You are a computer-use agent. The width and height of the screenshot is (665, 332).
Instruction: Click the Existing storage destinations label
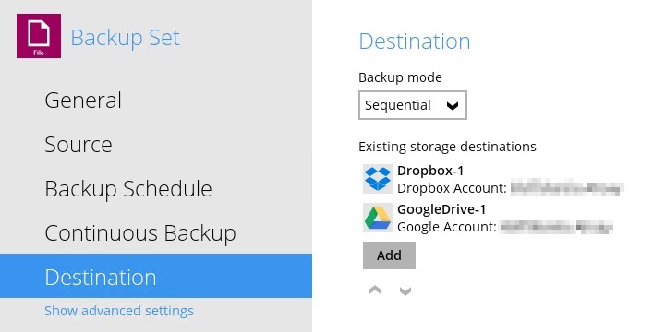(447, 147)
